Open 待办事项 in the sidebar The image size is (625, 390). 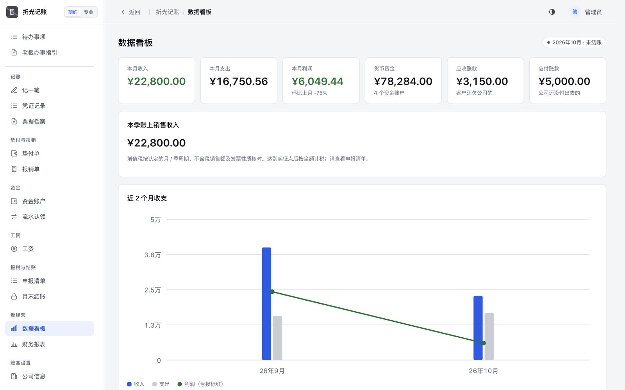pos(50,37)
